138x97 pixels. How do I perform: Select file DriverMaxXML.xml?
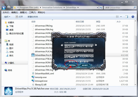(44, 74)
